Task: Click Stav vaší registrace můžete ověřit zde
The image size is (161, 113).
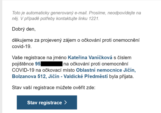Action: [54, 88]
